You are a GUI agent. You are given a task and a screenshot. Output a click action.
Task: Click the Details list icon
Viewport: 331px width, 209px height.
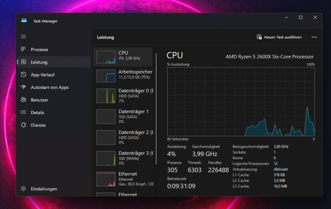tap(23, 113)
